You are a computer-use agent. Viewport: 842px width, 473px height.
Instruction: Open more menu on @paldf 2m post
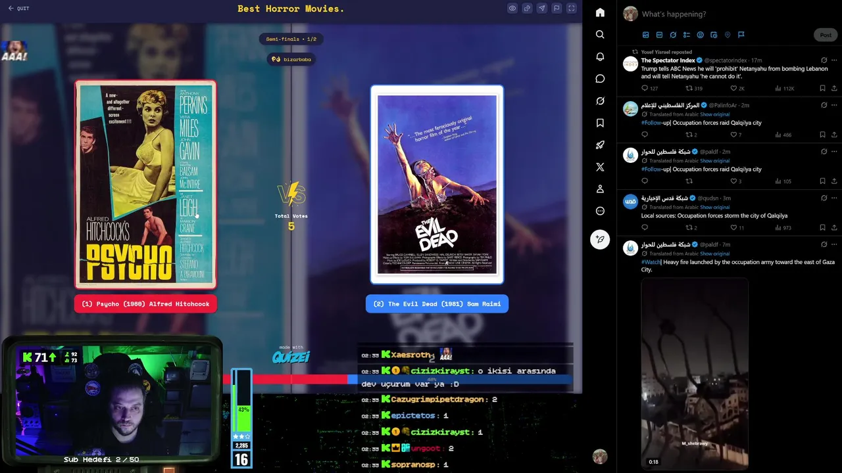click(x=835, y=152)
